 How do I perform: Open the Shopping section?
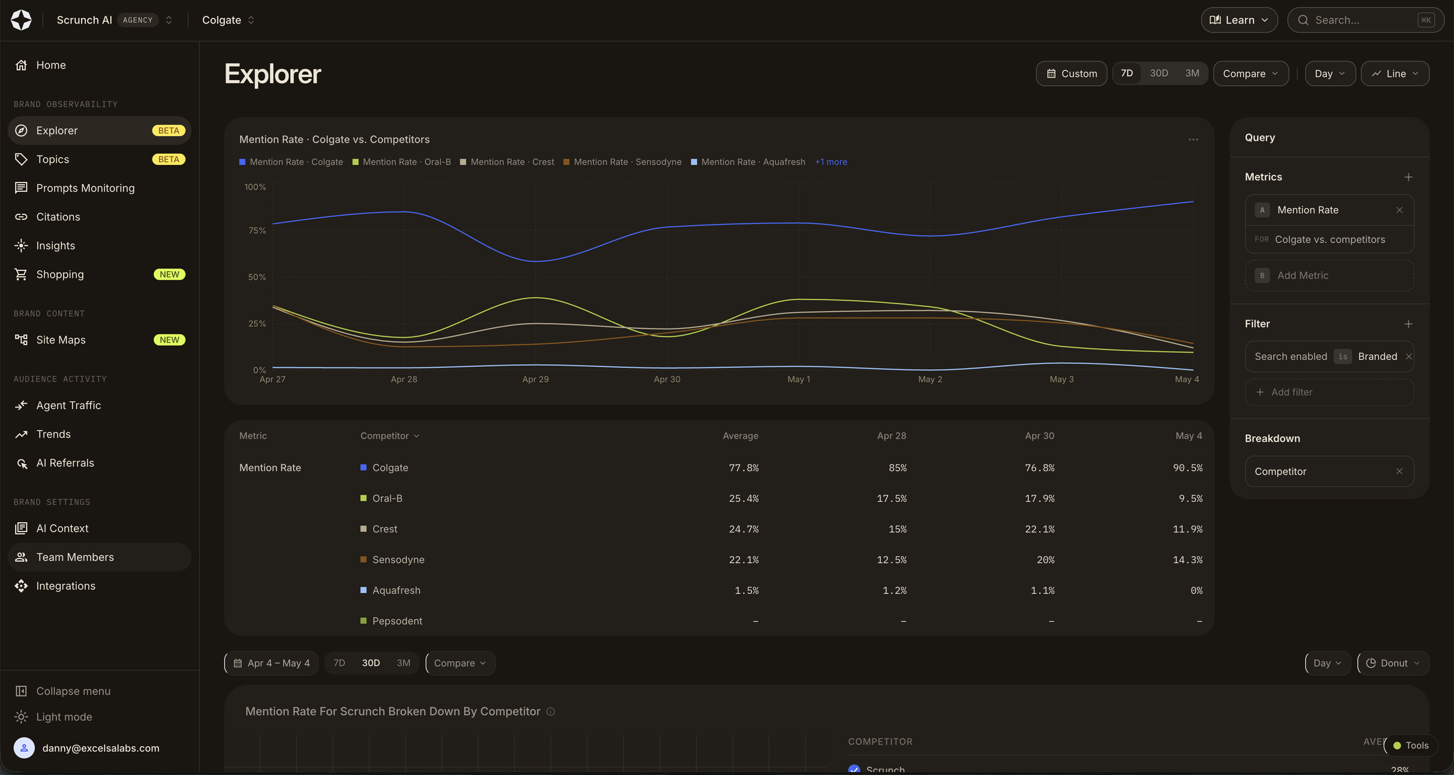point(99,274)
